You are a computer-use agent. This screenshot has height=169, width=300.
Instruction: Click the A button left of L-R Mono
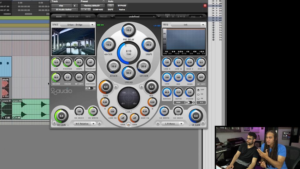point(158,124)
